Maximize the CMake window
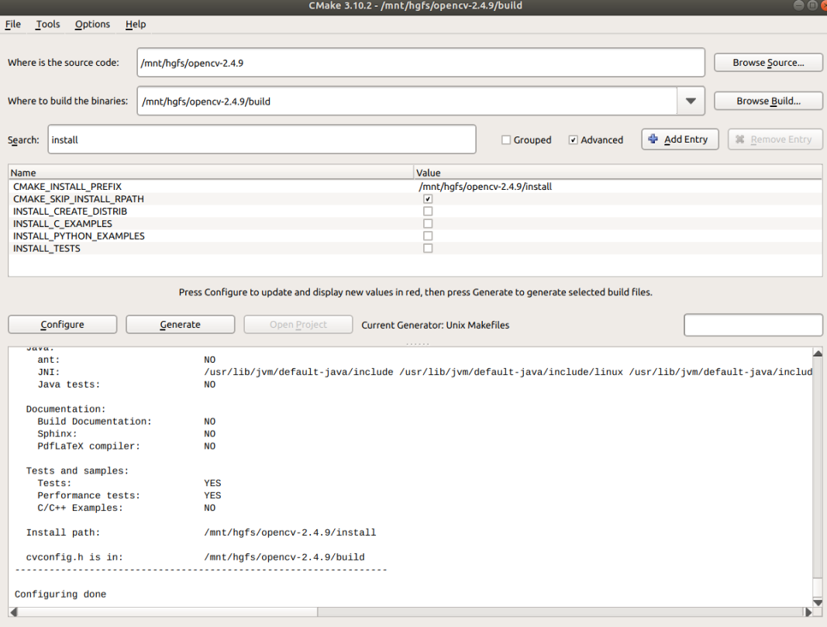 [811, 5]
